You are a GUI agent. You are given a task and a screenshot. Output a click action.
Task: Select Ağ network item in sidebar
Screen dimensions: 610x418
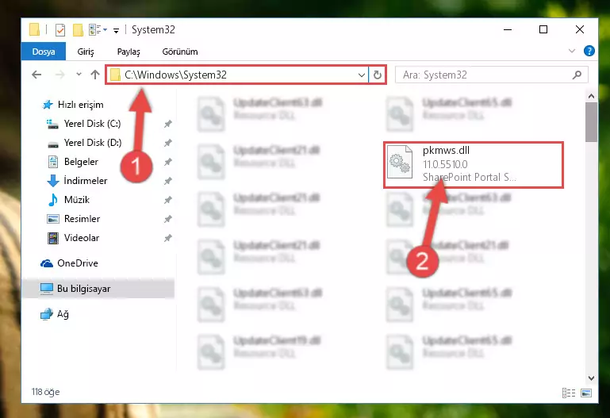coord(55,314)
